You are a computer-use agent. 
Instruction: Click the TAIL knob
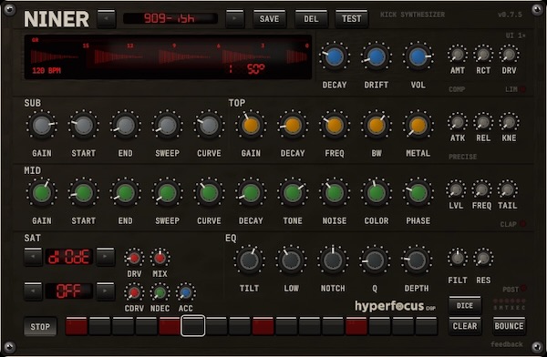pyautogui.click(x=507, y=190)
